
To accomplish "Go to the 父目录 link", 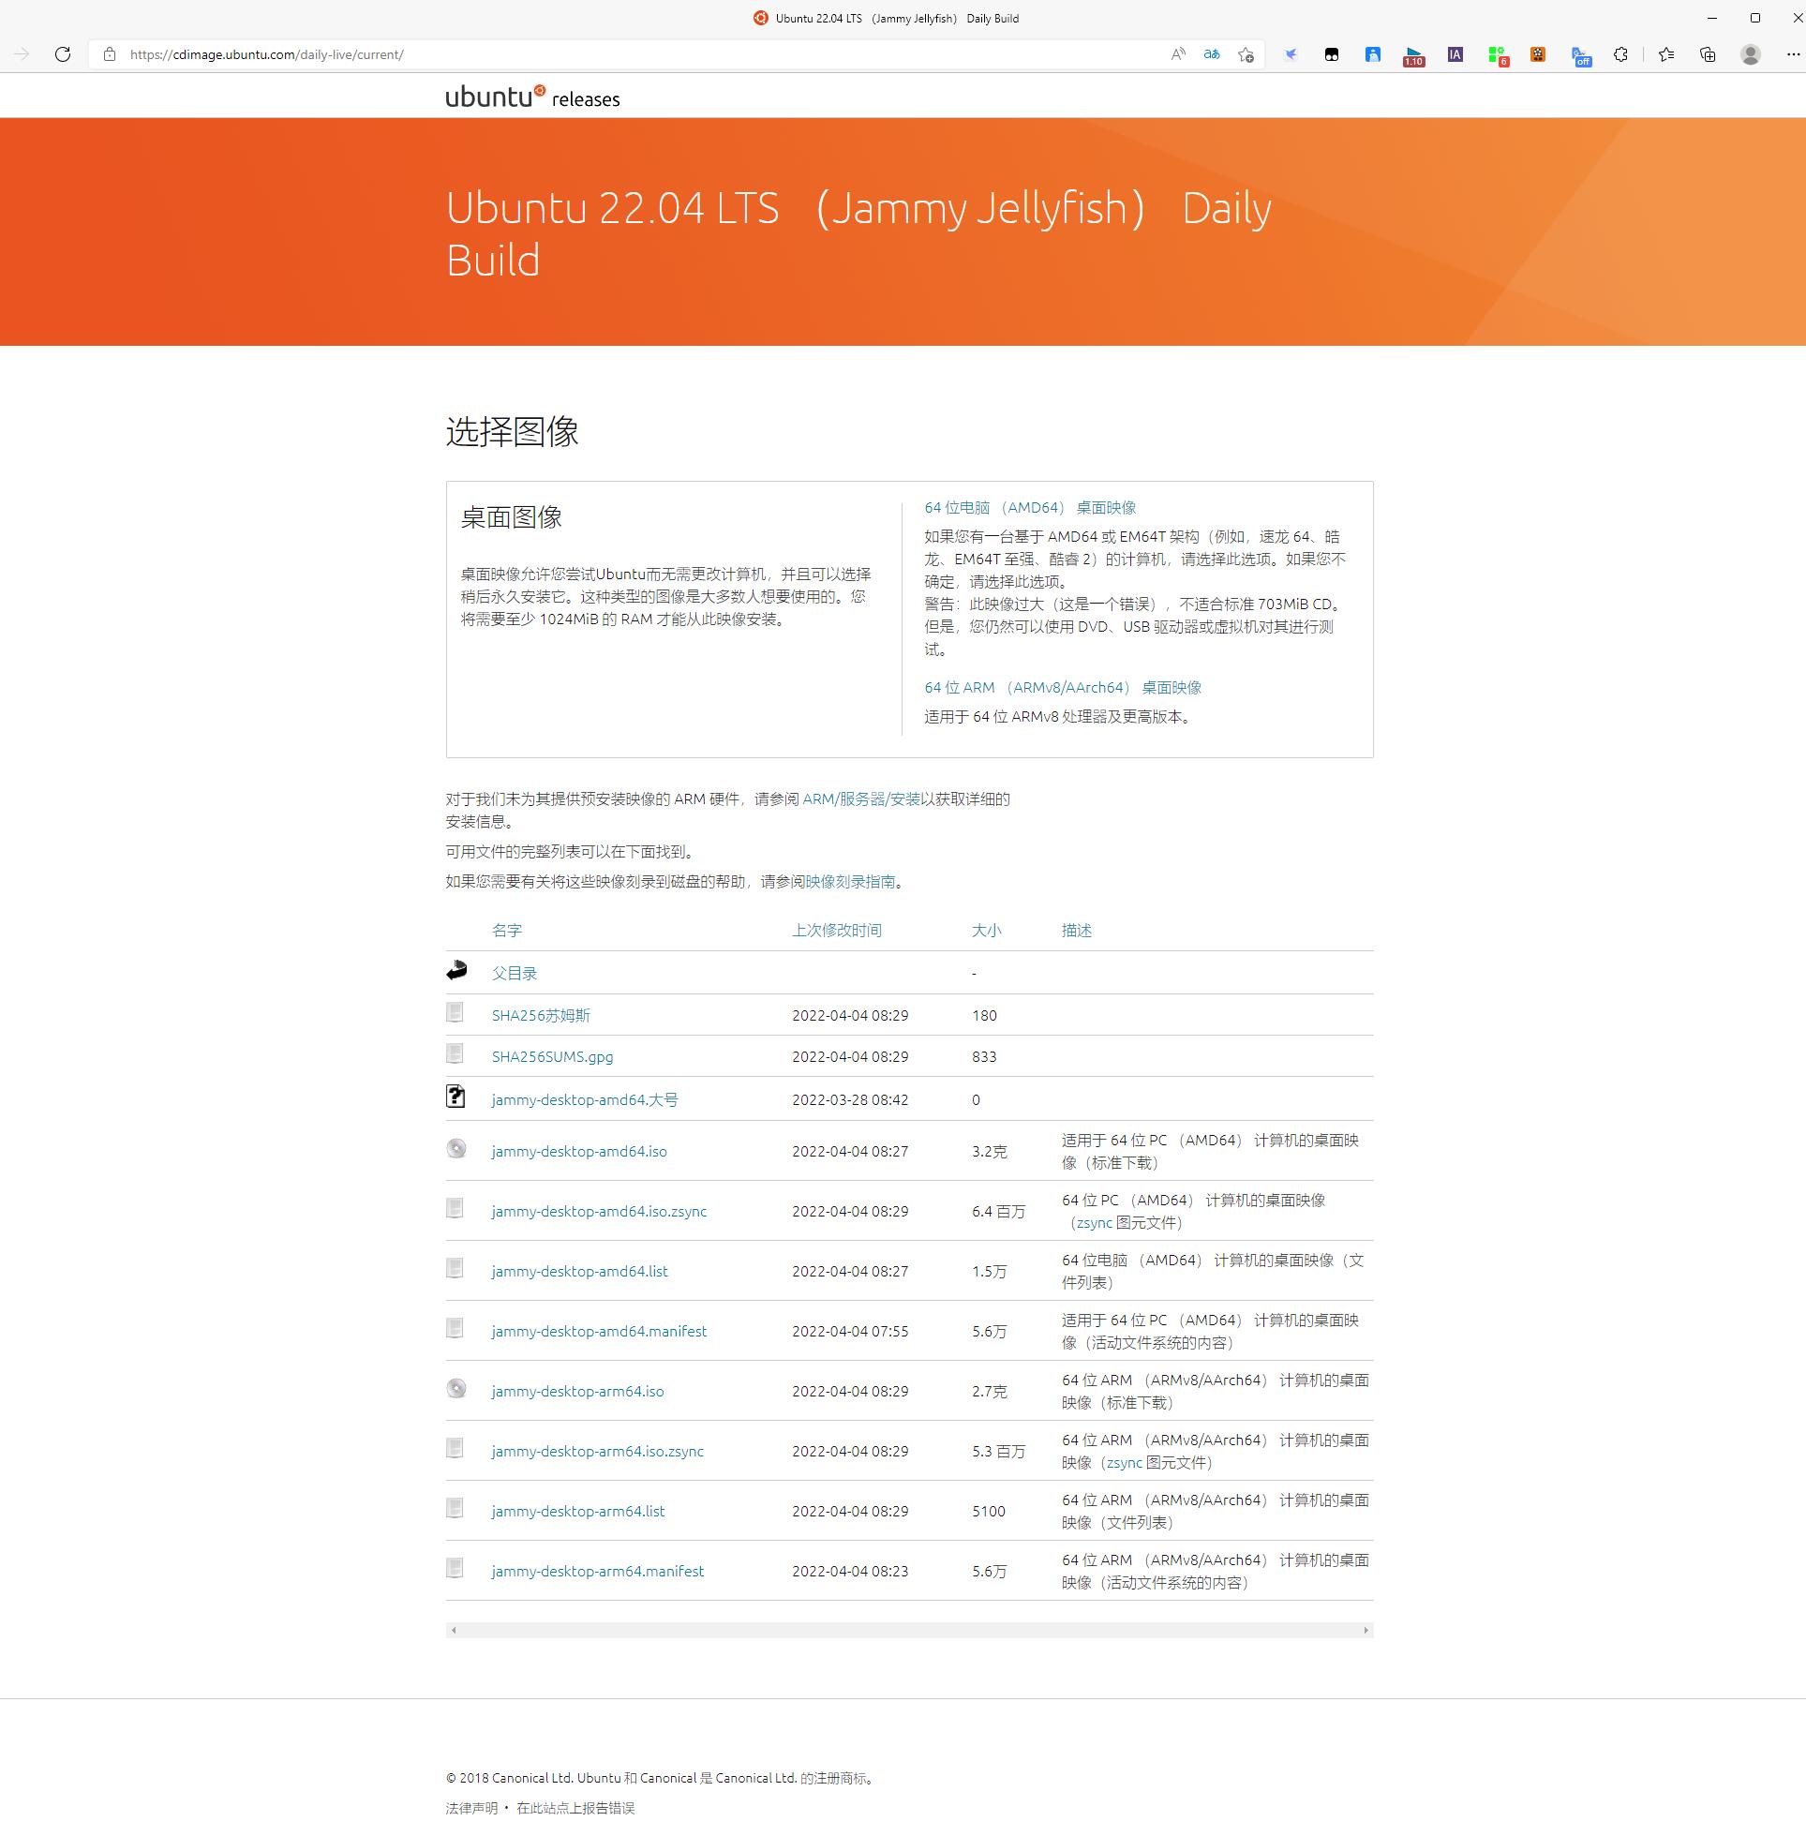I will click(515, 973).
